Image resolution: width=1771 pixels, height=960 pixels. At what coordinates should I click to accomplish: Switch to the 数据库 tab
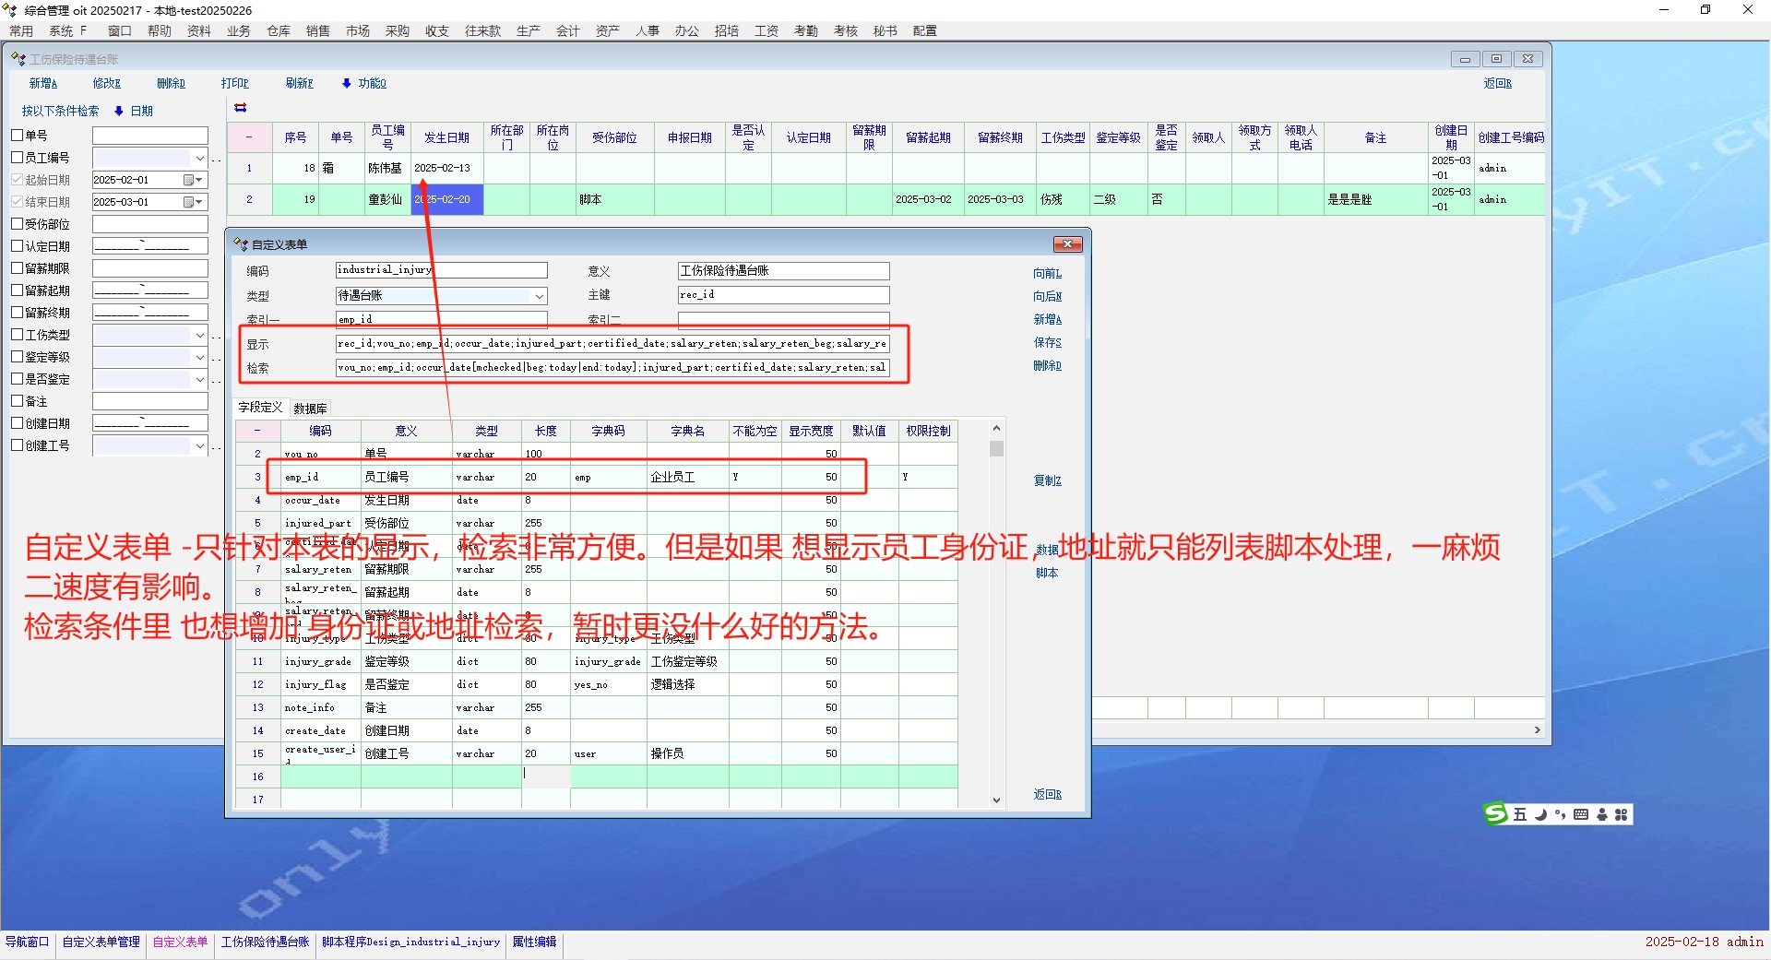click(310, 408)
